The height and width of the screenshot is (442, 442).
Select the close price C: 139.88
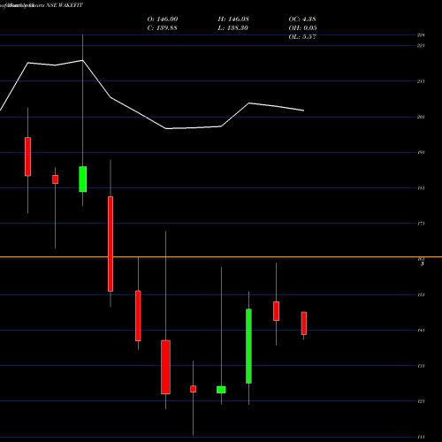point(162,28)
